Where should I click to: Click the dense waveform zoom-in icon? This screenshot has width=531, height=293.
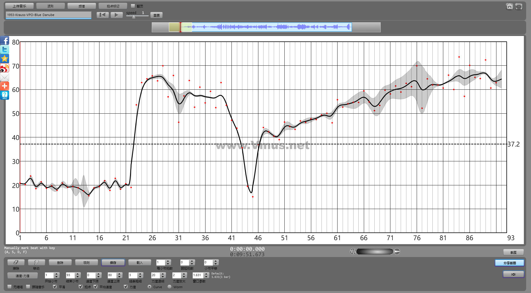click(397, 251)
